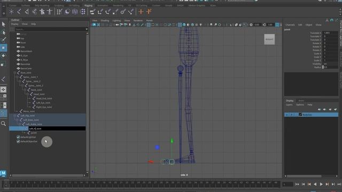
Task: Open the layer editor Options menu
Action: tap(300, 105)
